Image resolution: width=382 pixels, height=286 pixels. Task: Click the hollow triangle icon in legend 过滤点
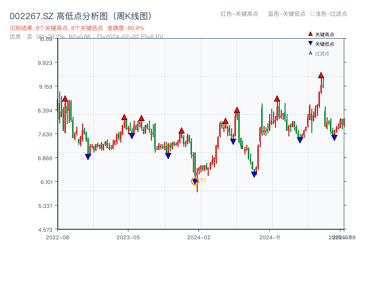(310, 53)
